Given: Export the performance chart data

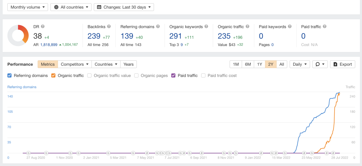Looking at the screenshot, I should click(x=343, y=64).
